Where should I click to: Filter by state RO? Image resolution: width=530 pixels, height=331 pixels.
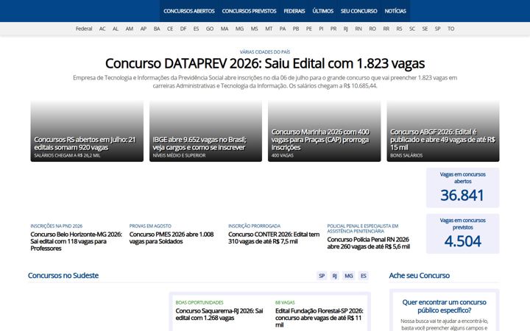click(x=372, y=29)
